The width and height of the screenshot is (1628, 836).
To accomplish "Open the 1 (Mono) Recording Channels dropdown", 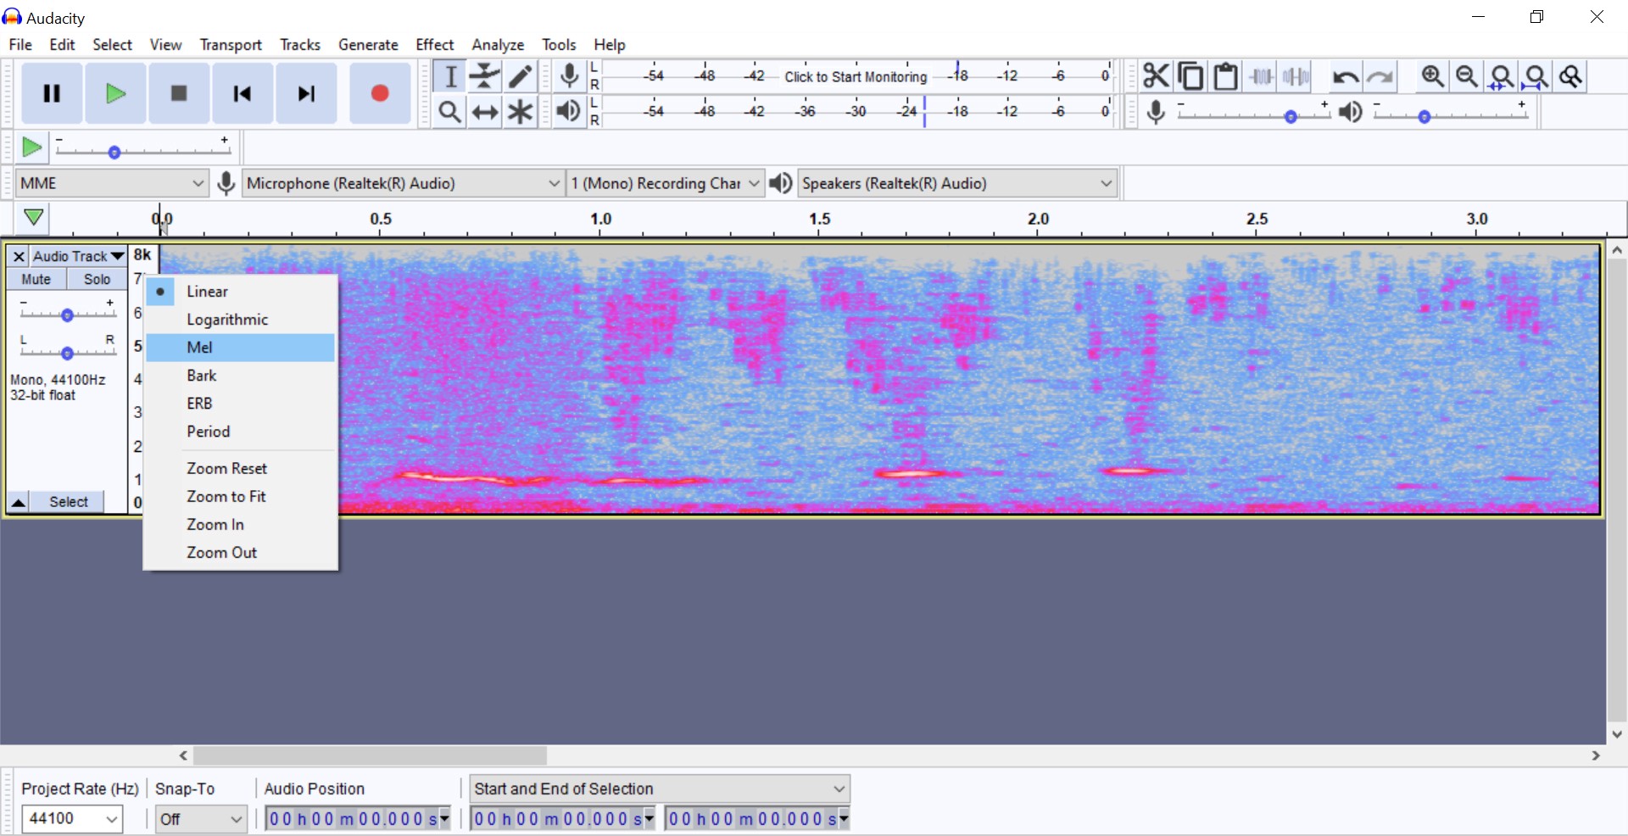I will click(665, 183).
